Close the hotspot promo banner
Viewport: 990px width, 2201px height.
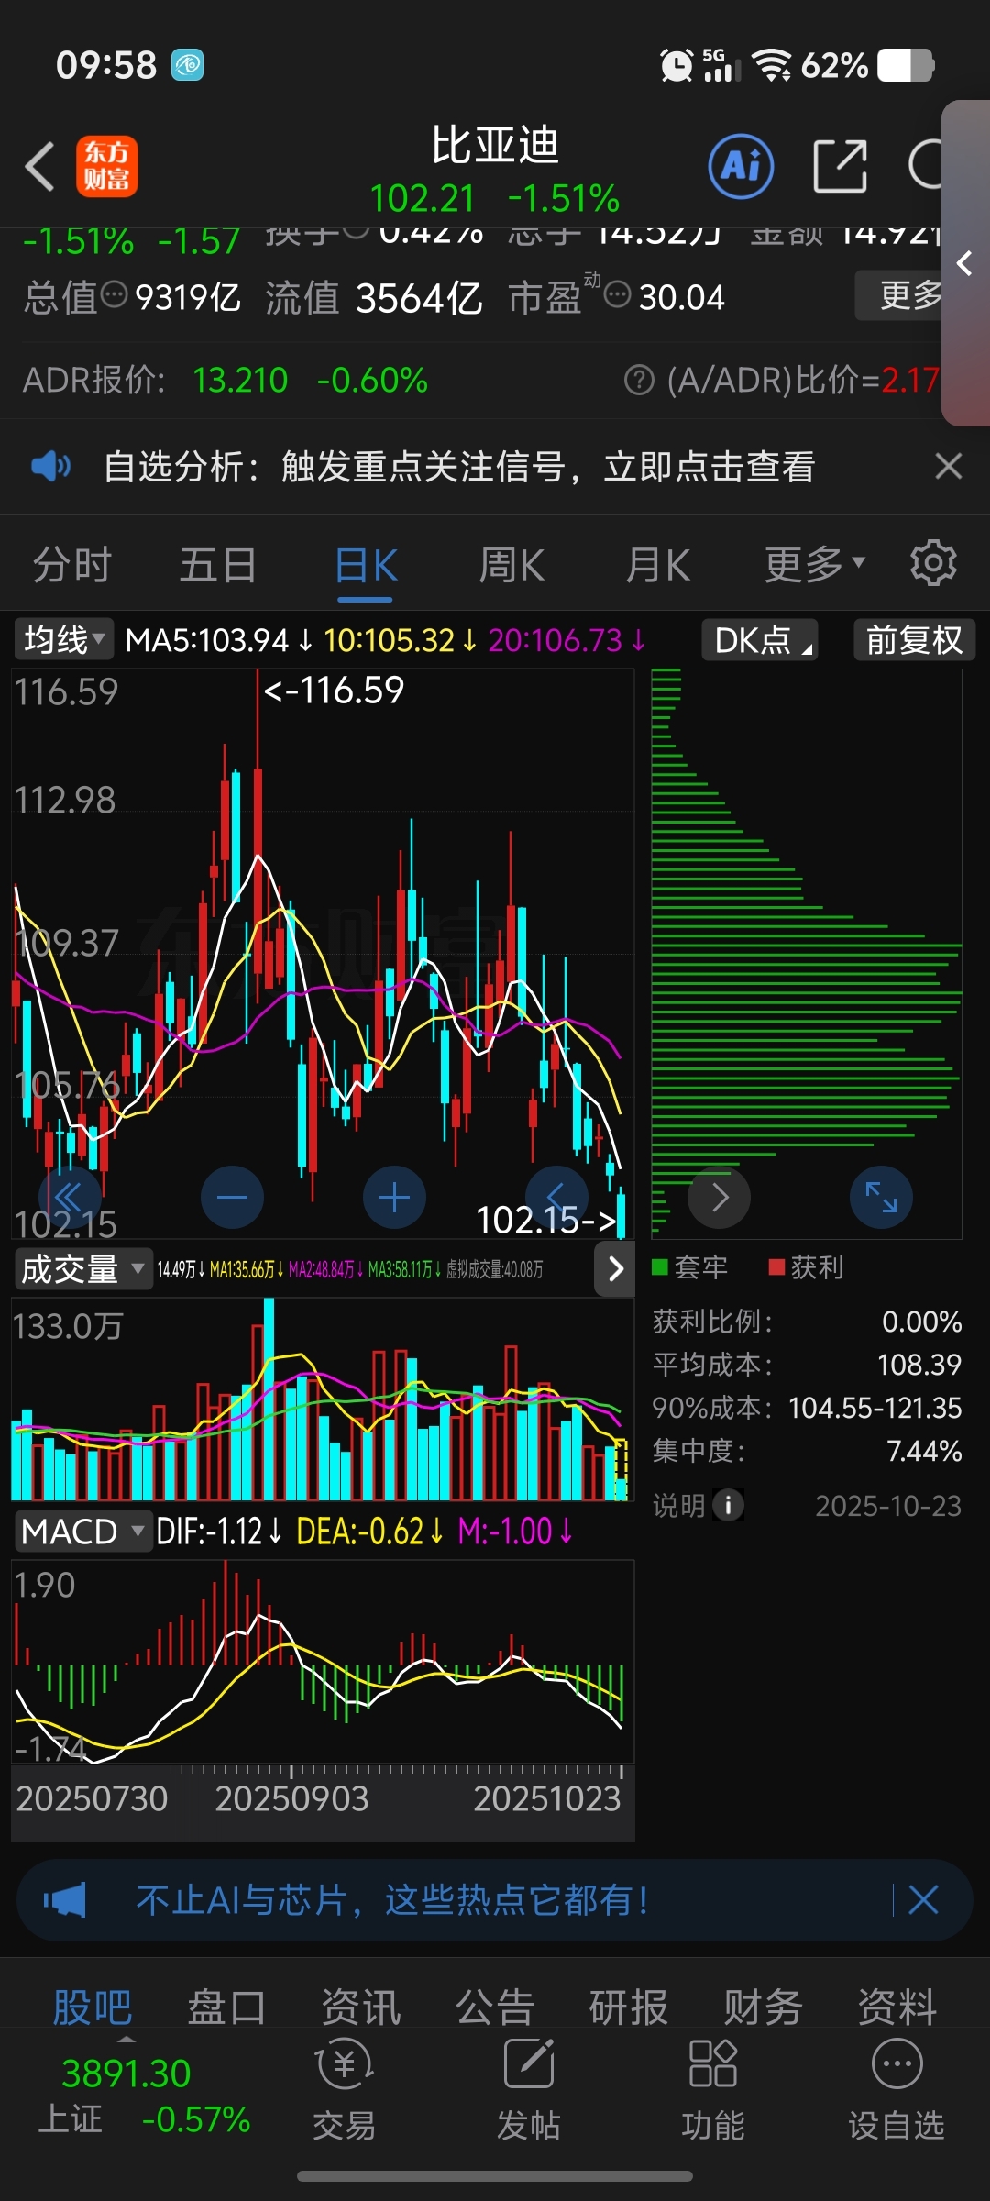923,1900
